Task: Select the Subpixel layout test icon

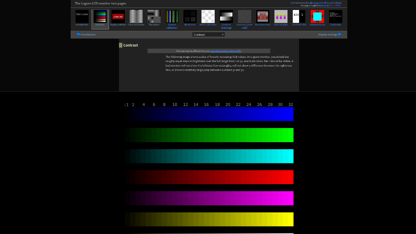Action: pyautogui.click(x=317, y=17)
